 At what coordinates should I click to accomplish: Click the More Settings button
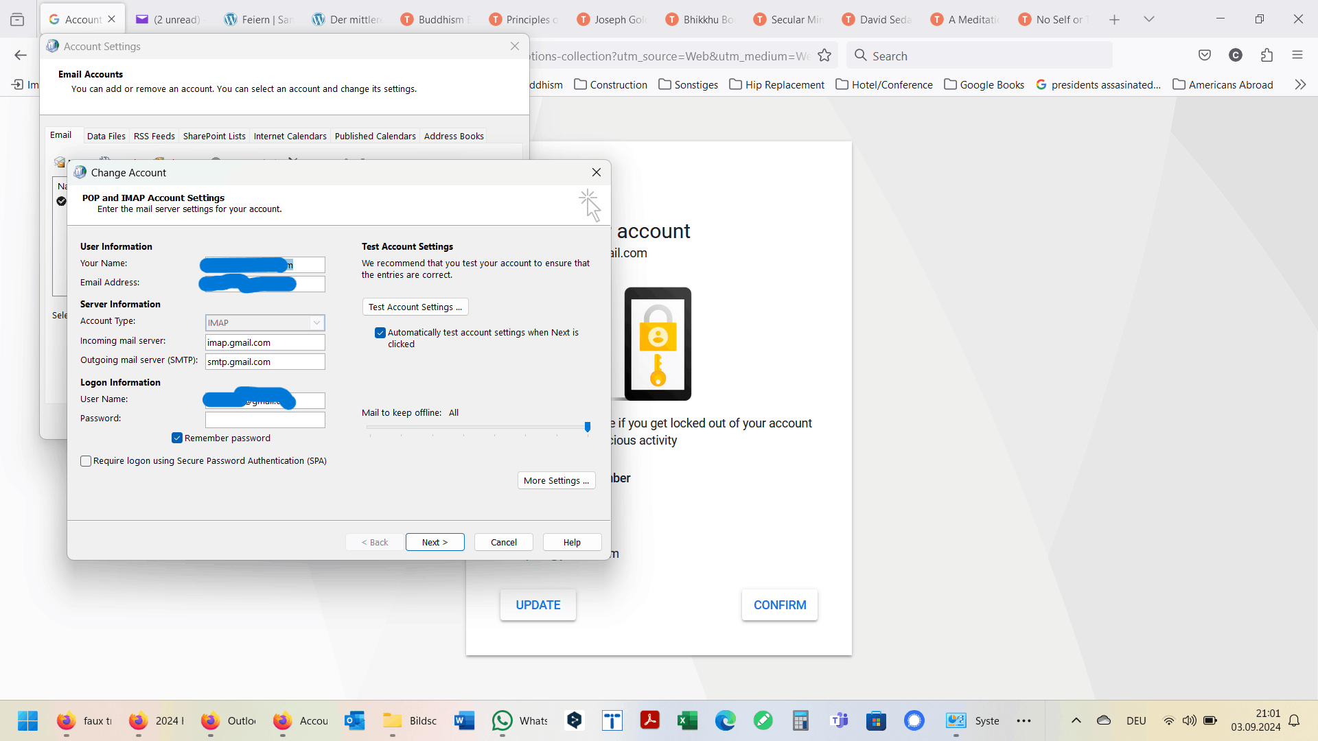point(556,480)
